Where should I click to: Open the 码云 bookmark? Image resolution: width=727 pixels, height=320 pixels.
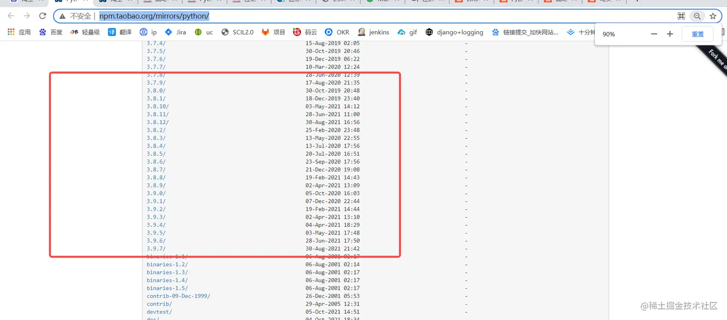click(x=305, y=32)
